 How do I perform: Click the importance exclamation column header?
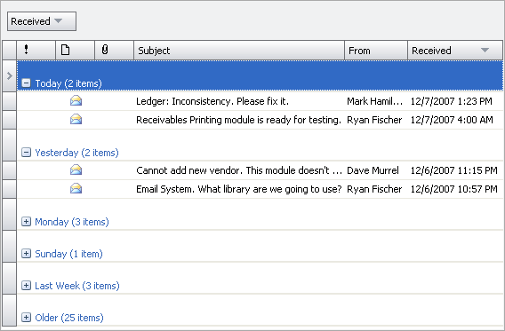coord(36,50)
